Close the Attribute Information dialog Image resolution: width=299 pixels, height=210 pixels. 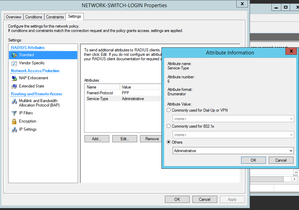point(291,51)
